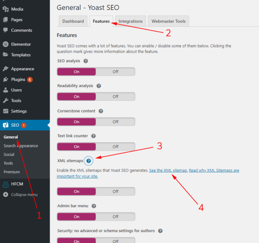Set Security authors setting to Off
Screen dimensions: 259x243
[115, 241]
